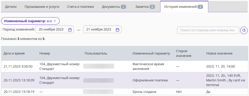Select the timestamp 20.11.2023 13:18:19

pyautogui.click(x=19, y=92)
